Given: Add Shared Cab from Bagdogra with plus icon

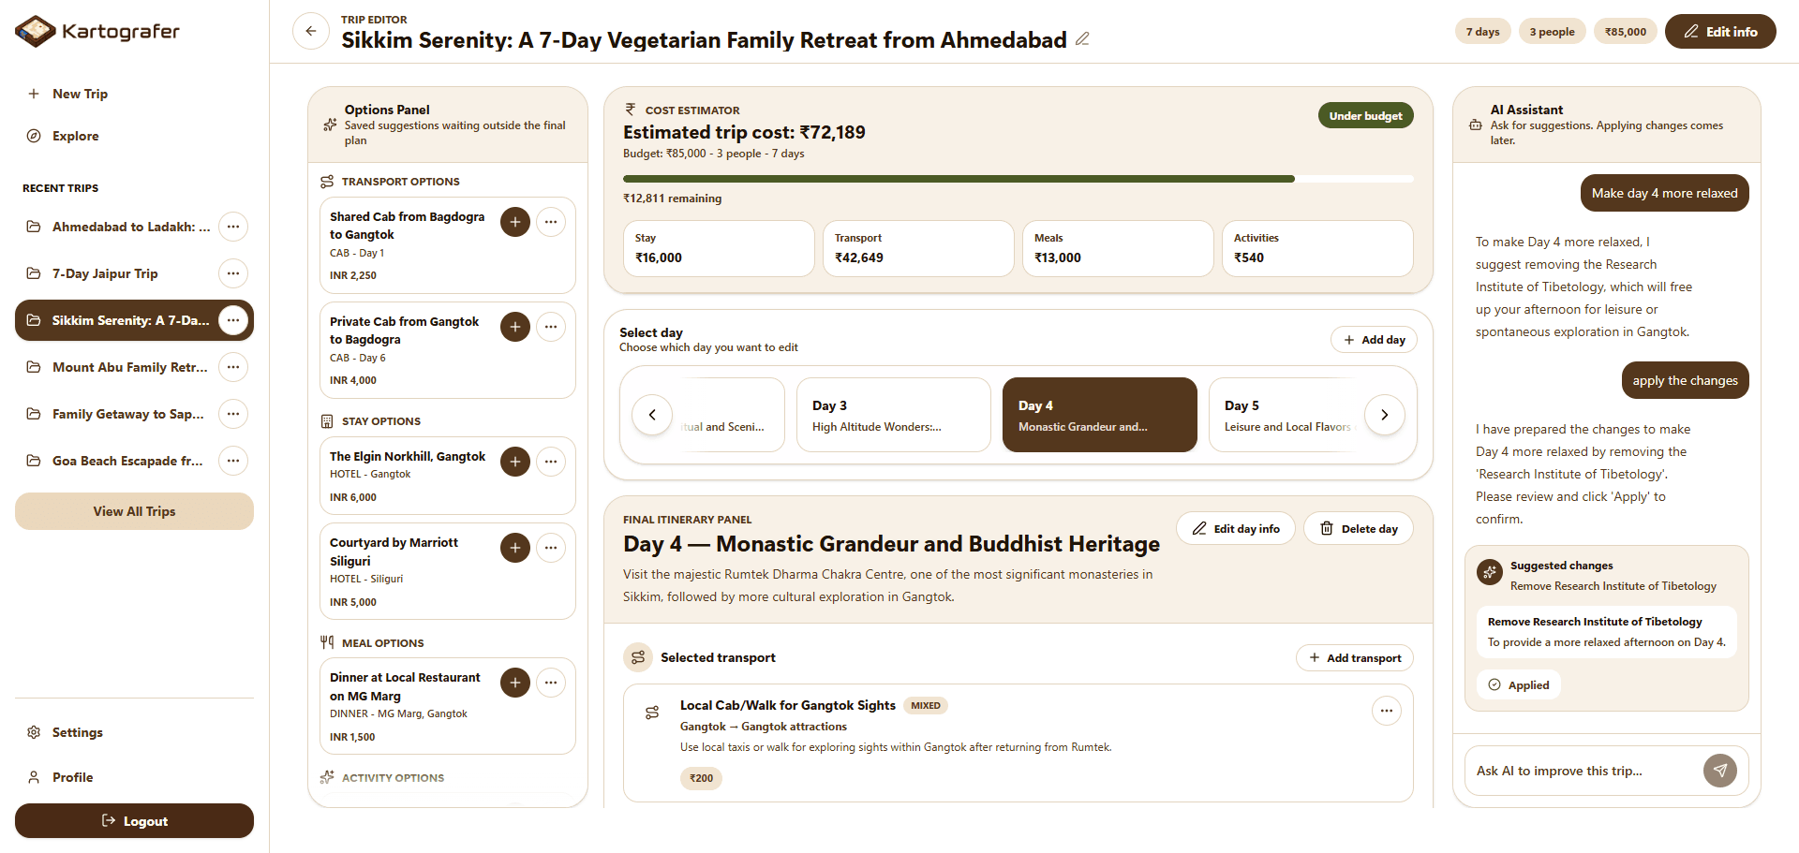Looking at the screenshot, I should (515, 222).
